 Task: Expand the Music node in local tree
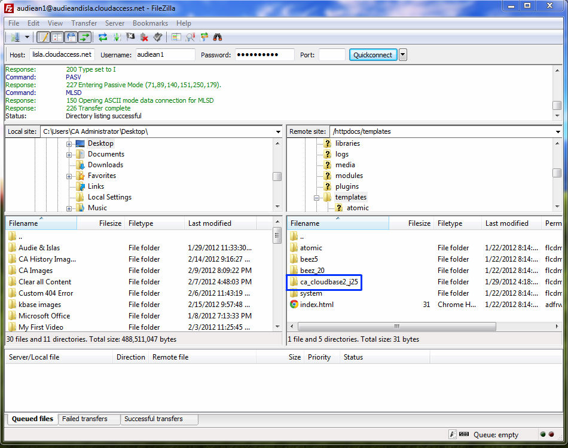pos(69,209)
